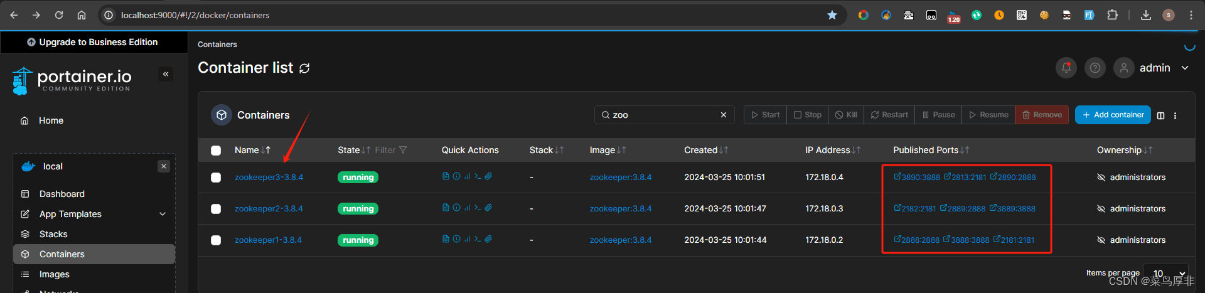Open the admin user dropdown menu
1205x293 pixels.
tap(1184, 68)
